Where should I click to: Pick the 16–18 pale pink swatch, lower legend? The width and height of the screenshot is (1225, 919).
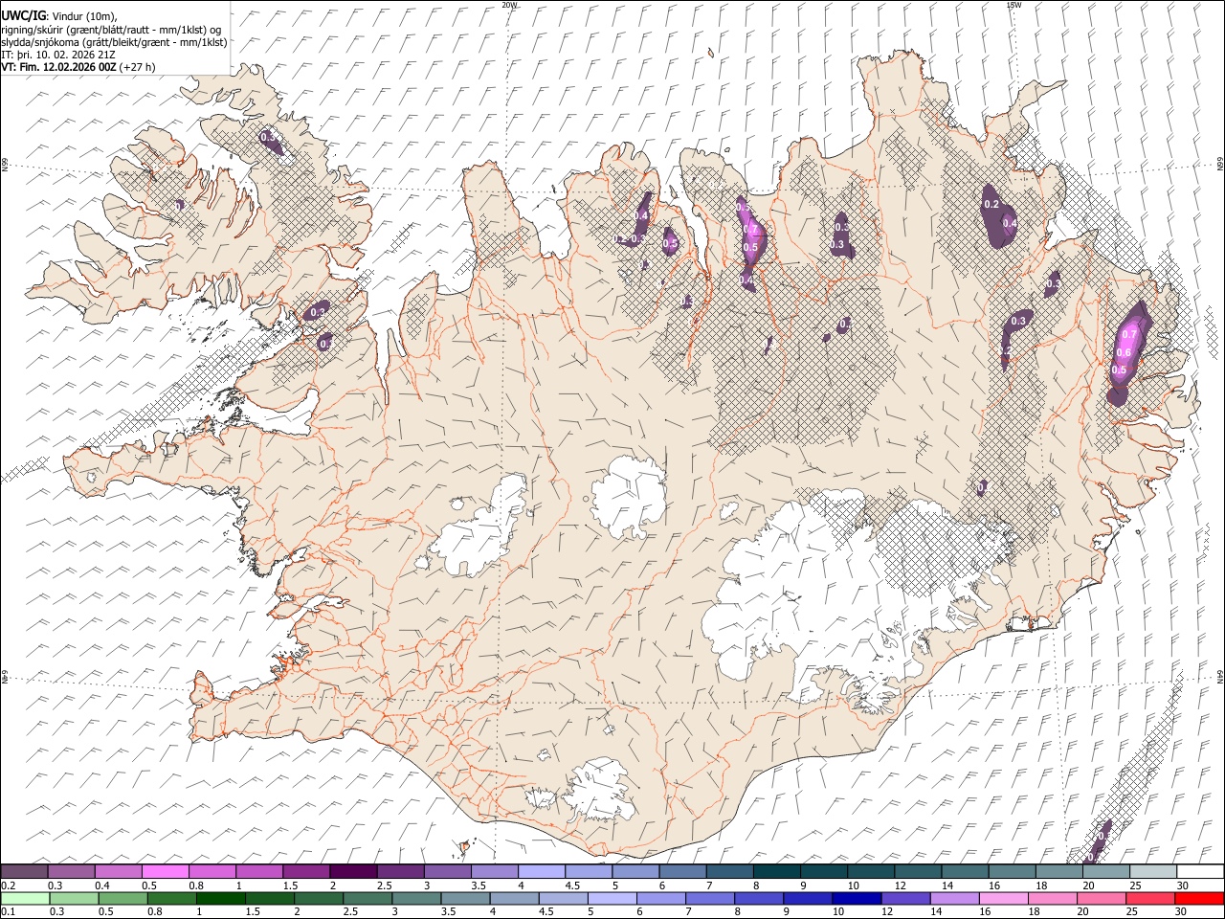pyautogui.click(x=1002, y=898)
